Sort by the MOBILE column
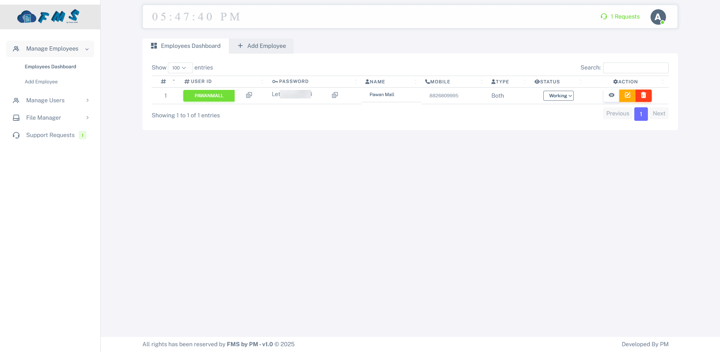Screen dimensions: 720x352 tap(454, 81)
